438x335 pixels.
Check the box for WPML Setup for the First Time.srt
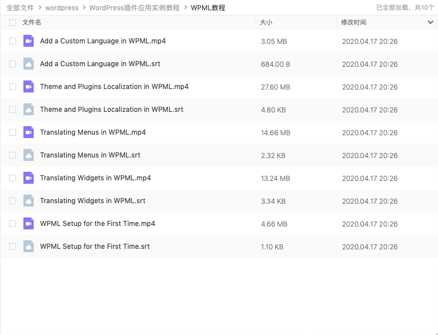[x=13, y=247]
